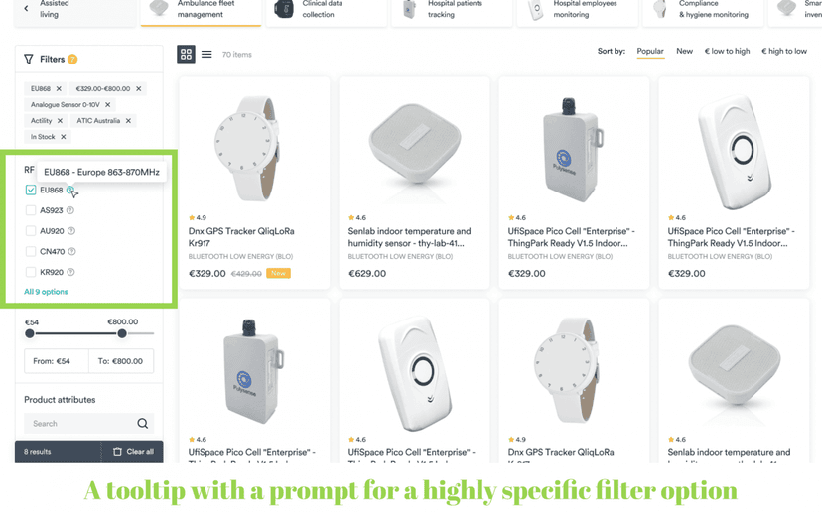This screenshot has width=822, height=512.
Task: Open the AS923 help info icon
Action: 70,210
